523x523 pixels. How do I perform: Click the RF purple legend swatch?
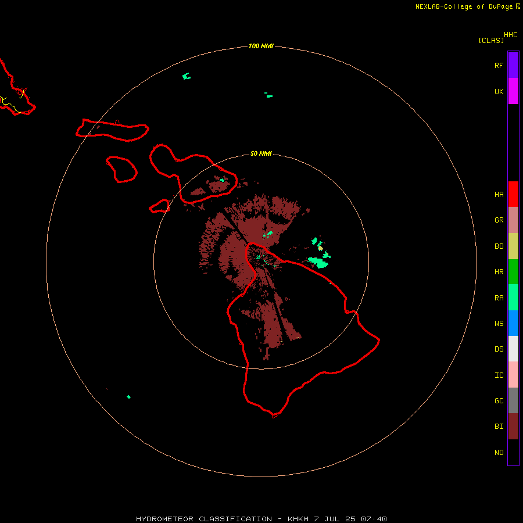513,65
